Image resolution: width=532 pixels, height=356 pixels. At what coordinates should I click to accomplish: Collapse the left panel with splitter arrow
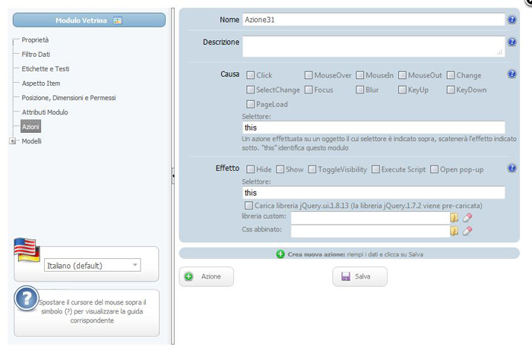[x=173, y=176]
